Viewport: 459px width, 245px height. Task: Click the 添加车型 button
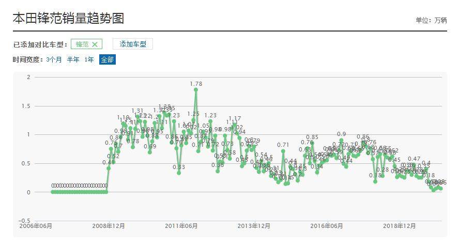133,44
